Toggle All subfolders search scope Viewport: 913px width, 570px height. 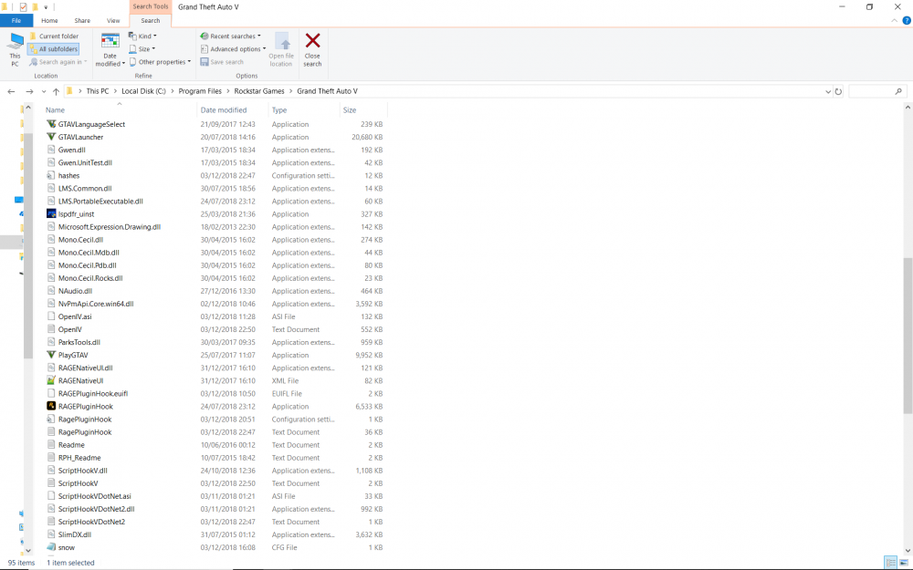[x=53, y=49]
